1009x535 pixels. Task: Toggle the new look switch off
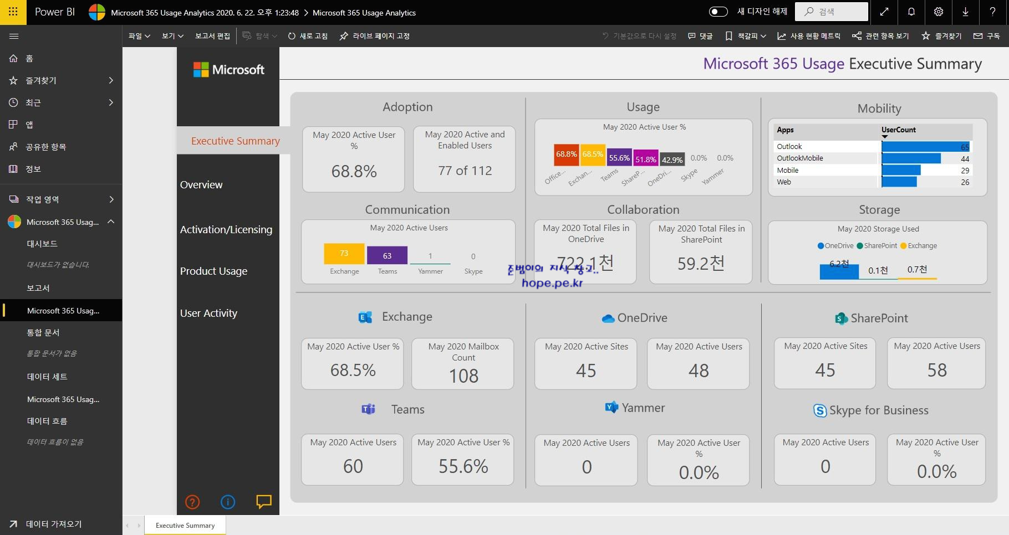[718, 12]
